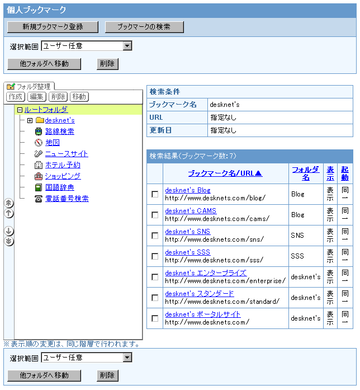Sort by 起動 column header
The width and height of the screenshot is (360, 390).
click(x=345, y=173)
